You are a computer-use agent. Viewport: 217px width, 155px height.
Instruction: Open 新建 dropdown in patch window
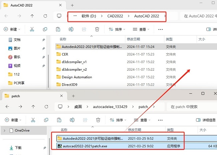pos(13,120)
